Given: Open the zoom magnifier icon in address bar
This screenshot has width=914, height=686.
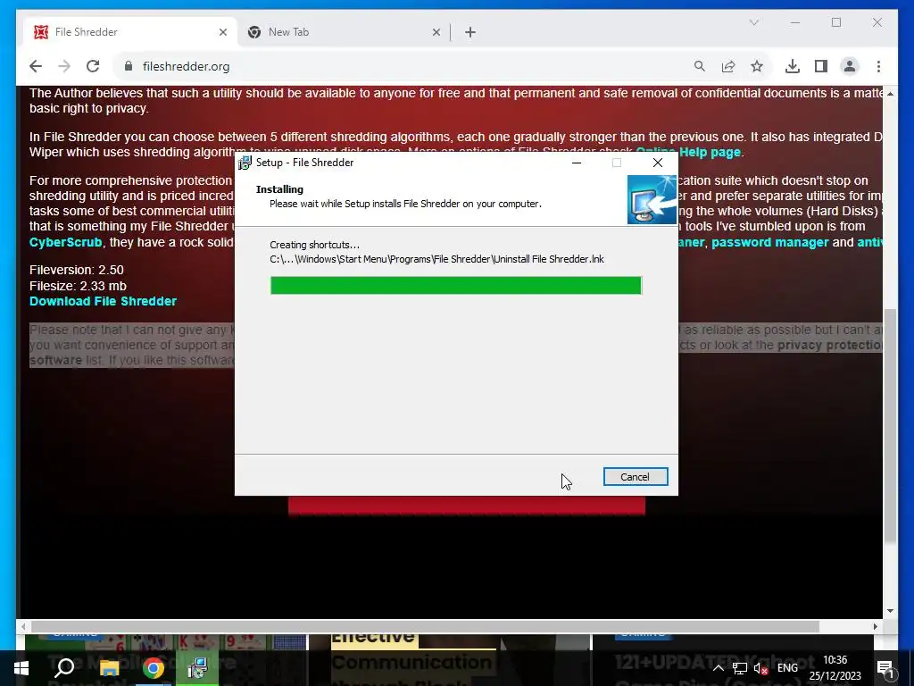Looking at the screenshot, I should point(700,66).
